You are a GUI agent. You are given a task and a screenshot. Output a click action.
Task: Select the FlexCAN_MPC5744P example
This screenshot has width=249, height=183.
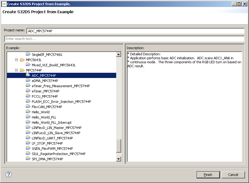click(47, 107)
